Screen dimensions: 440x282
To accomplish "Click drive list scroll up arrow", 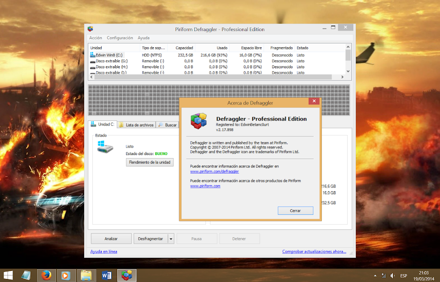I will (x=348, y=47).
